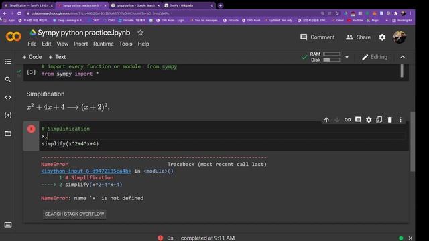Open the terminal panel icon at bottom left
Image resolution: width=429 pixels, height=241 pixels.
(8, 225)
